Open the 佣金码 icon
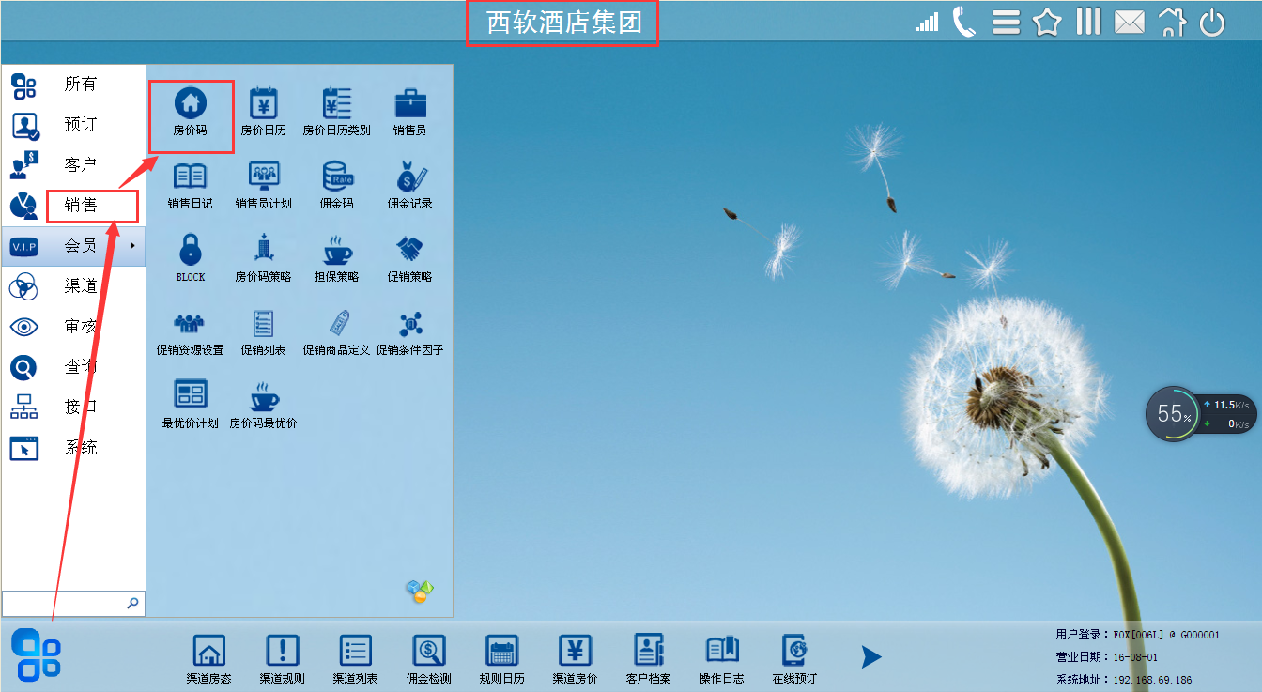 [x=337, y=184]
